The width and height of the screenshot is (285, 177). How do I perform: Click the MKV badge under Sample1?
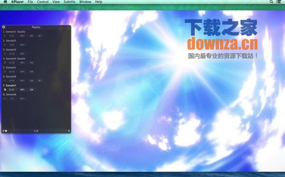[x=22, y=36]
